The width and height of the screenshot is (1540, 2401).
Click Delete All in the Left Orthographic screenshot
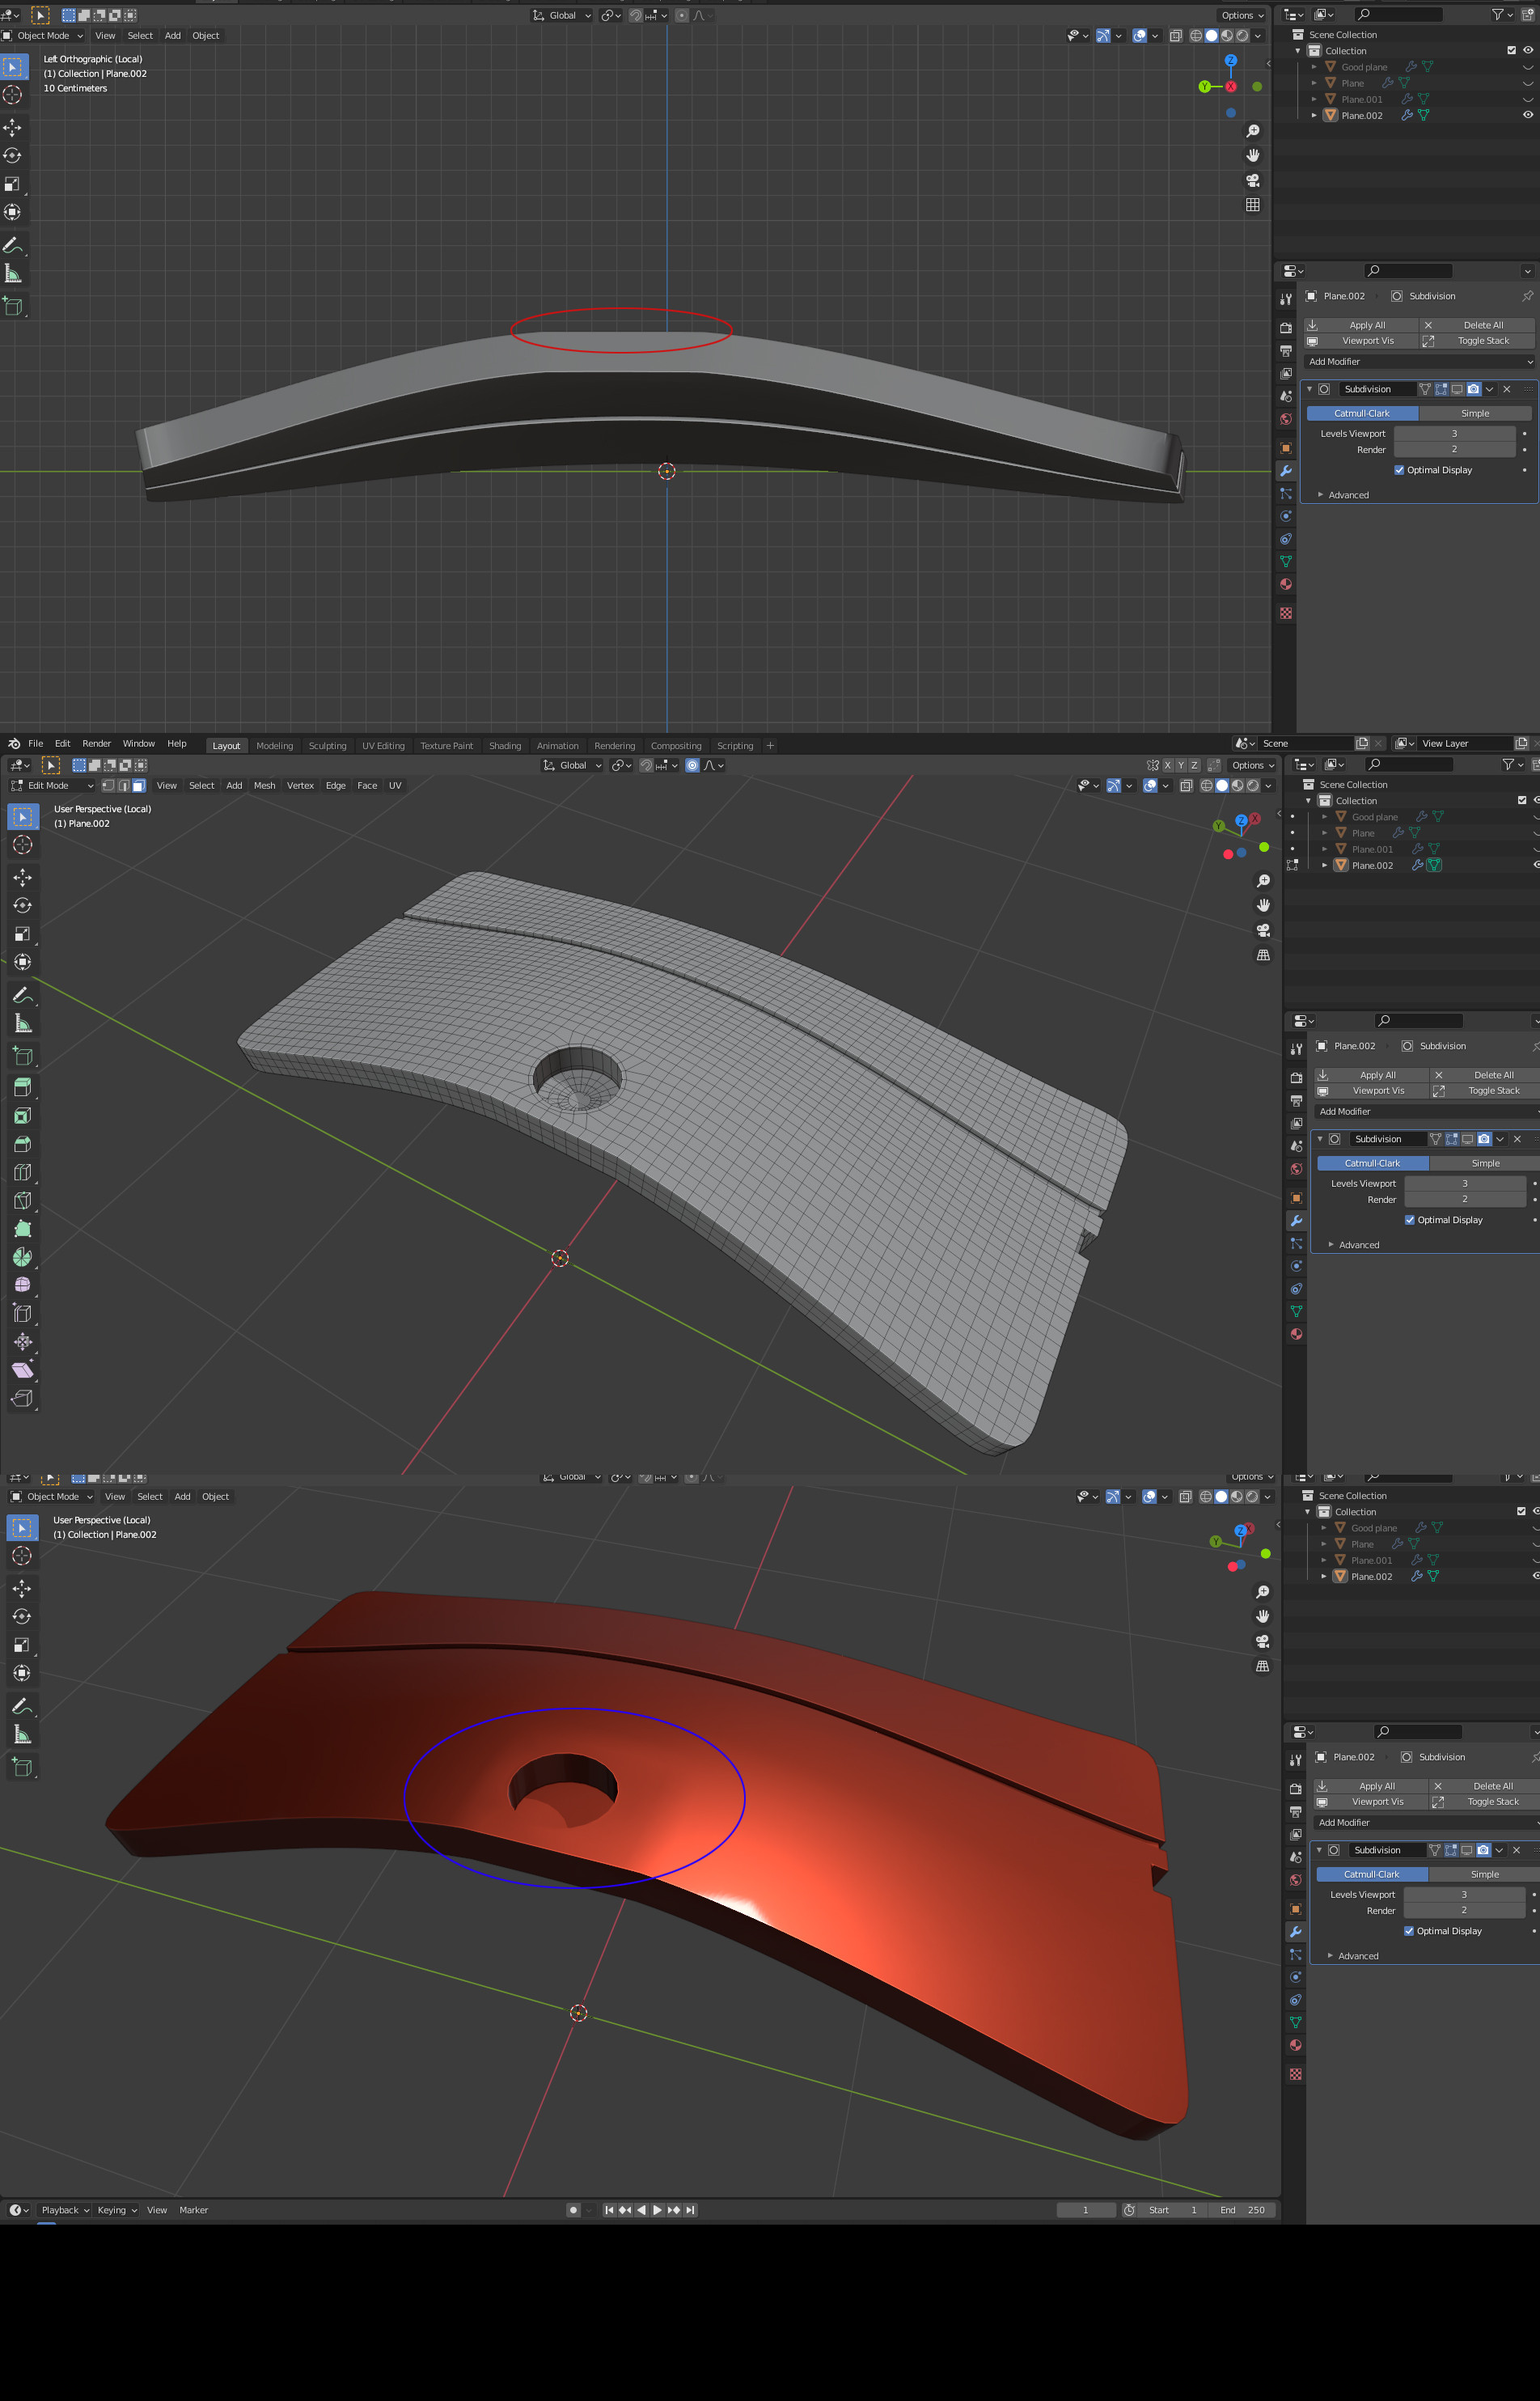[x=1476, y=325]
